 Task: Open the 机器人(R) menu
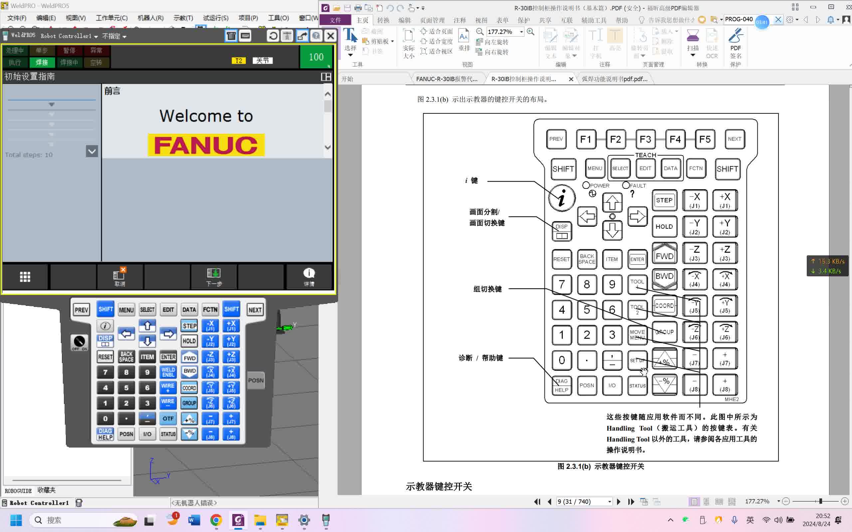(150, 18)
